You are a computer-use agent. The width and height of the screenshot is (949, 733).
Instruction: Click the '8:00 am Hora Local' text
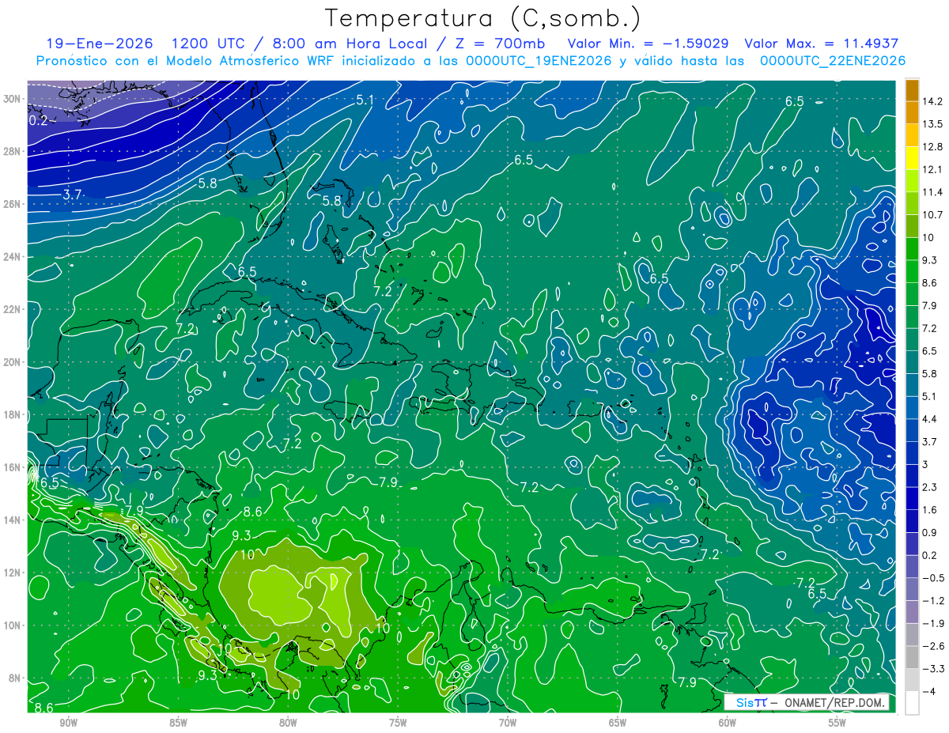coord(350,43)
